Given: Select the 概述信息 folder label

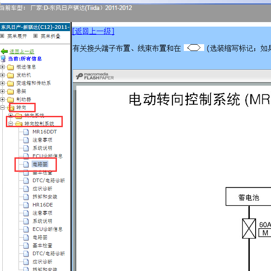Looking at the screenshot, I should pos(26,67).
